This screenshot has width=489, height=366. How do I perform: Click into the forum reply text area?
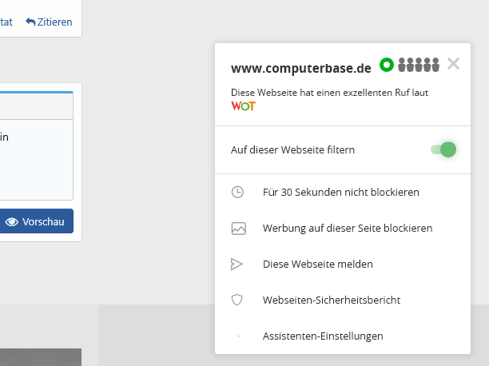pos(37,160)
